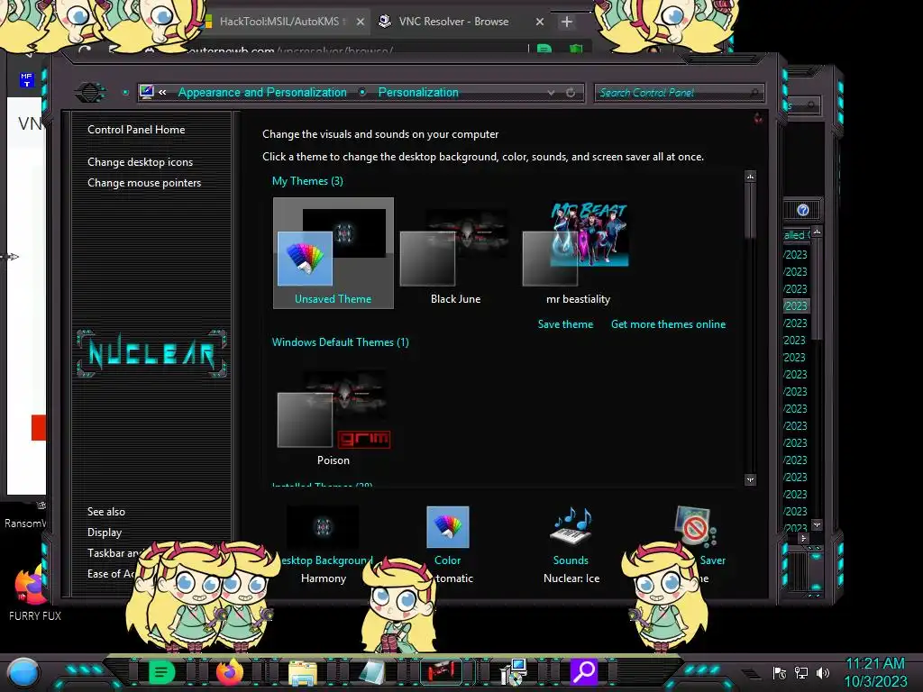Open Desktop Background Harmony settings
The width and height of the screenshot is (923, 692).
click(x=324, y=544)
